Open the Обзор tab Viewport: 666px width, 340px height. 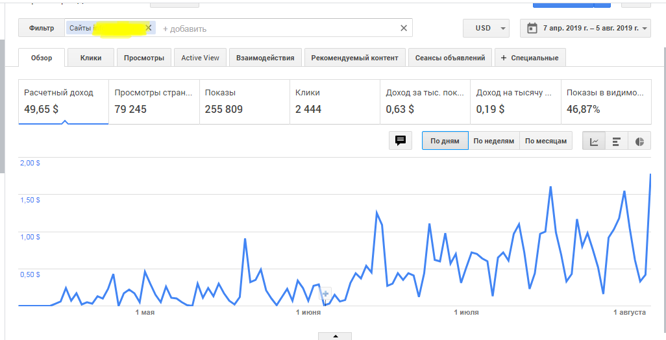tap(42, 57)
